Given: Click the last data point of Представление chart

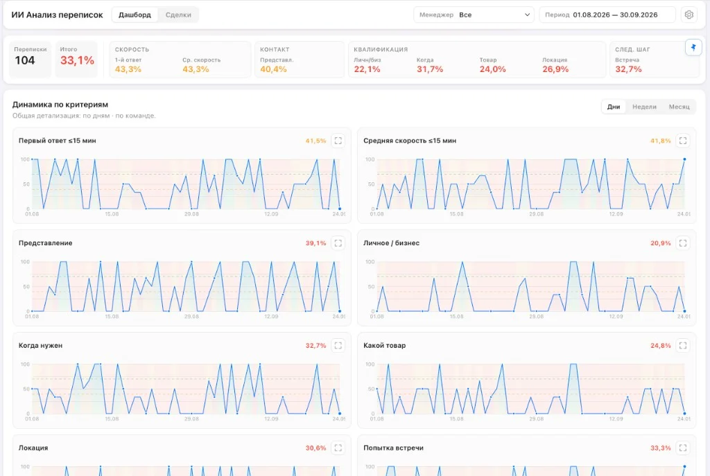Looking at the screenshot, I should click(340, 311).
